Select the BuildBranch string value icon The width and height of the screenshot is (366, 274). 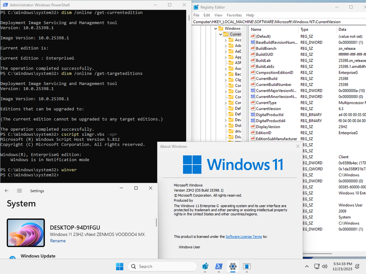pos(253,48)
